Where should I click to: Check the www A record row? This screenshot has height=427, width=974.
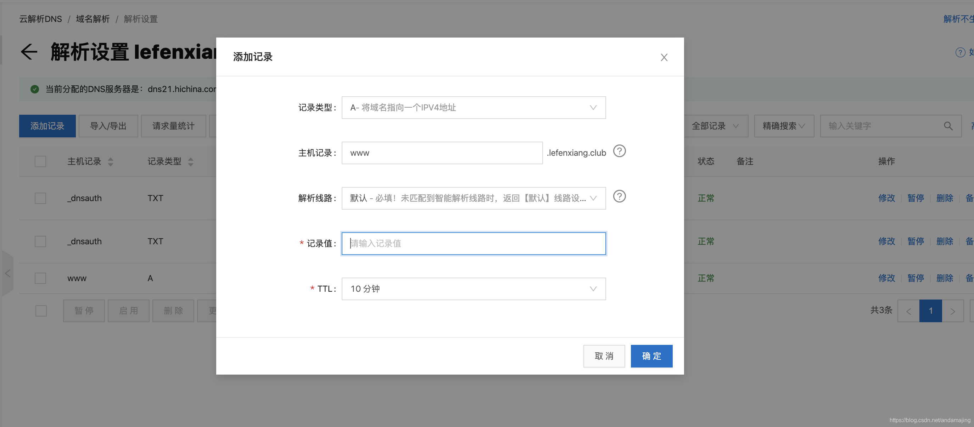[x=40, y=278]
